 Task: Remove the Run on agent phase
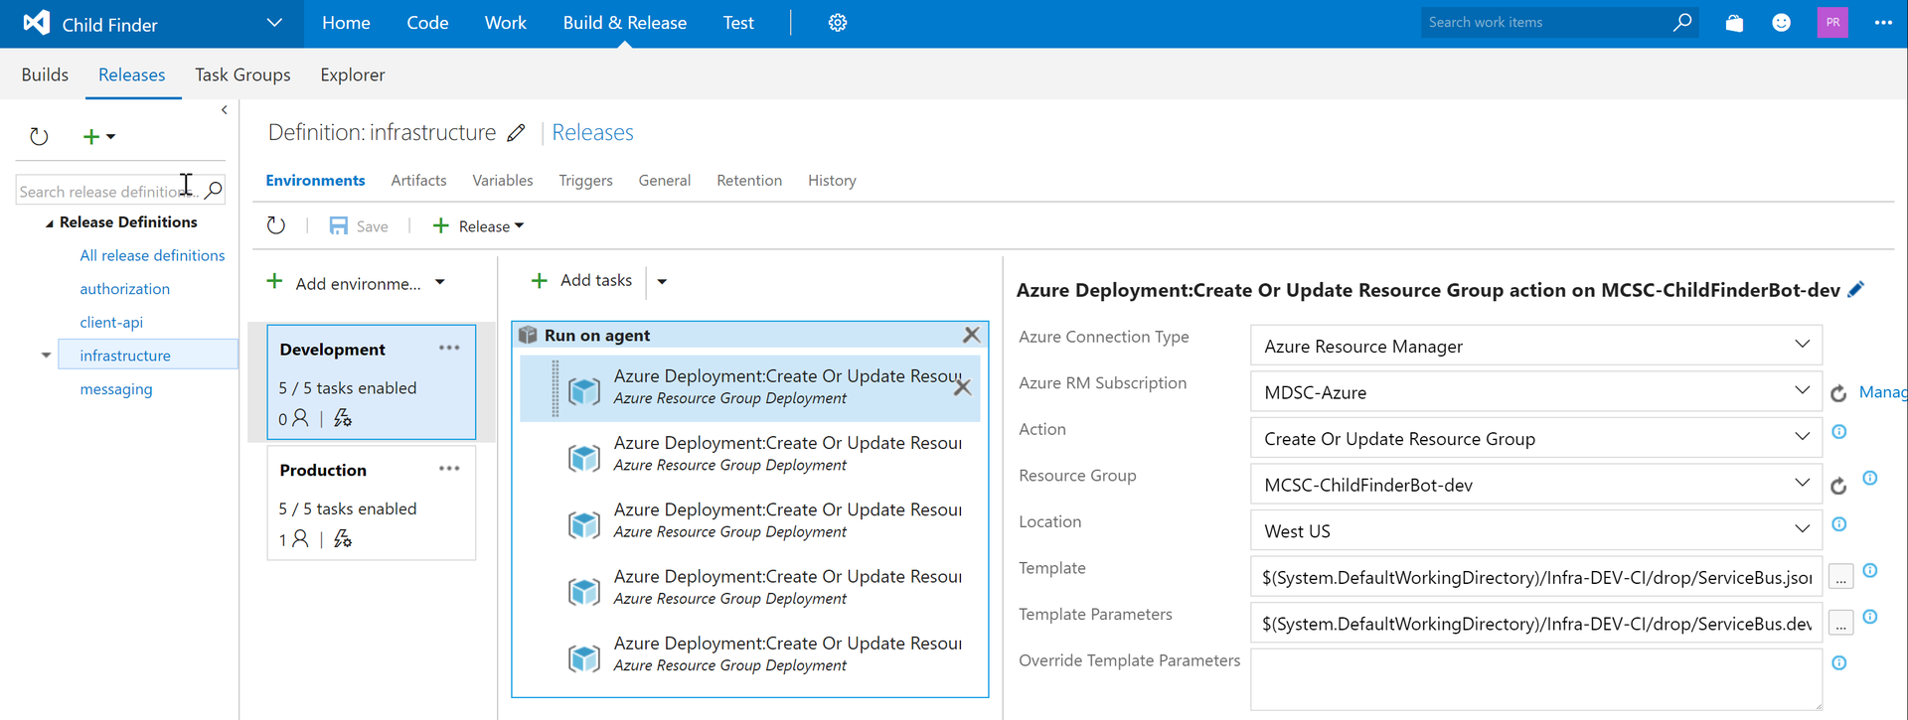point(971,336)
